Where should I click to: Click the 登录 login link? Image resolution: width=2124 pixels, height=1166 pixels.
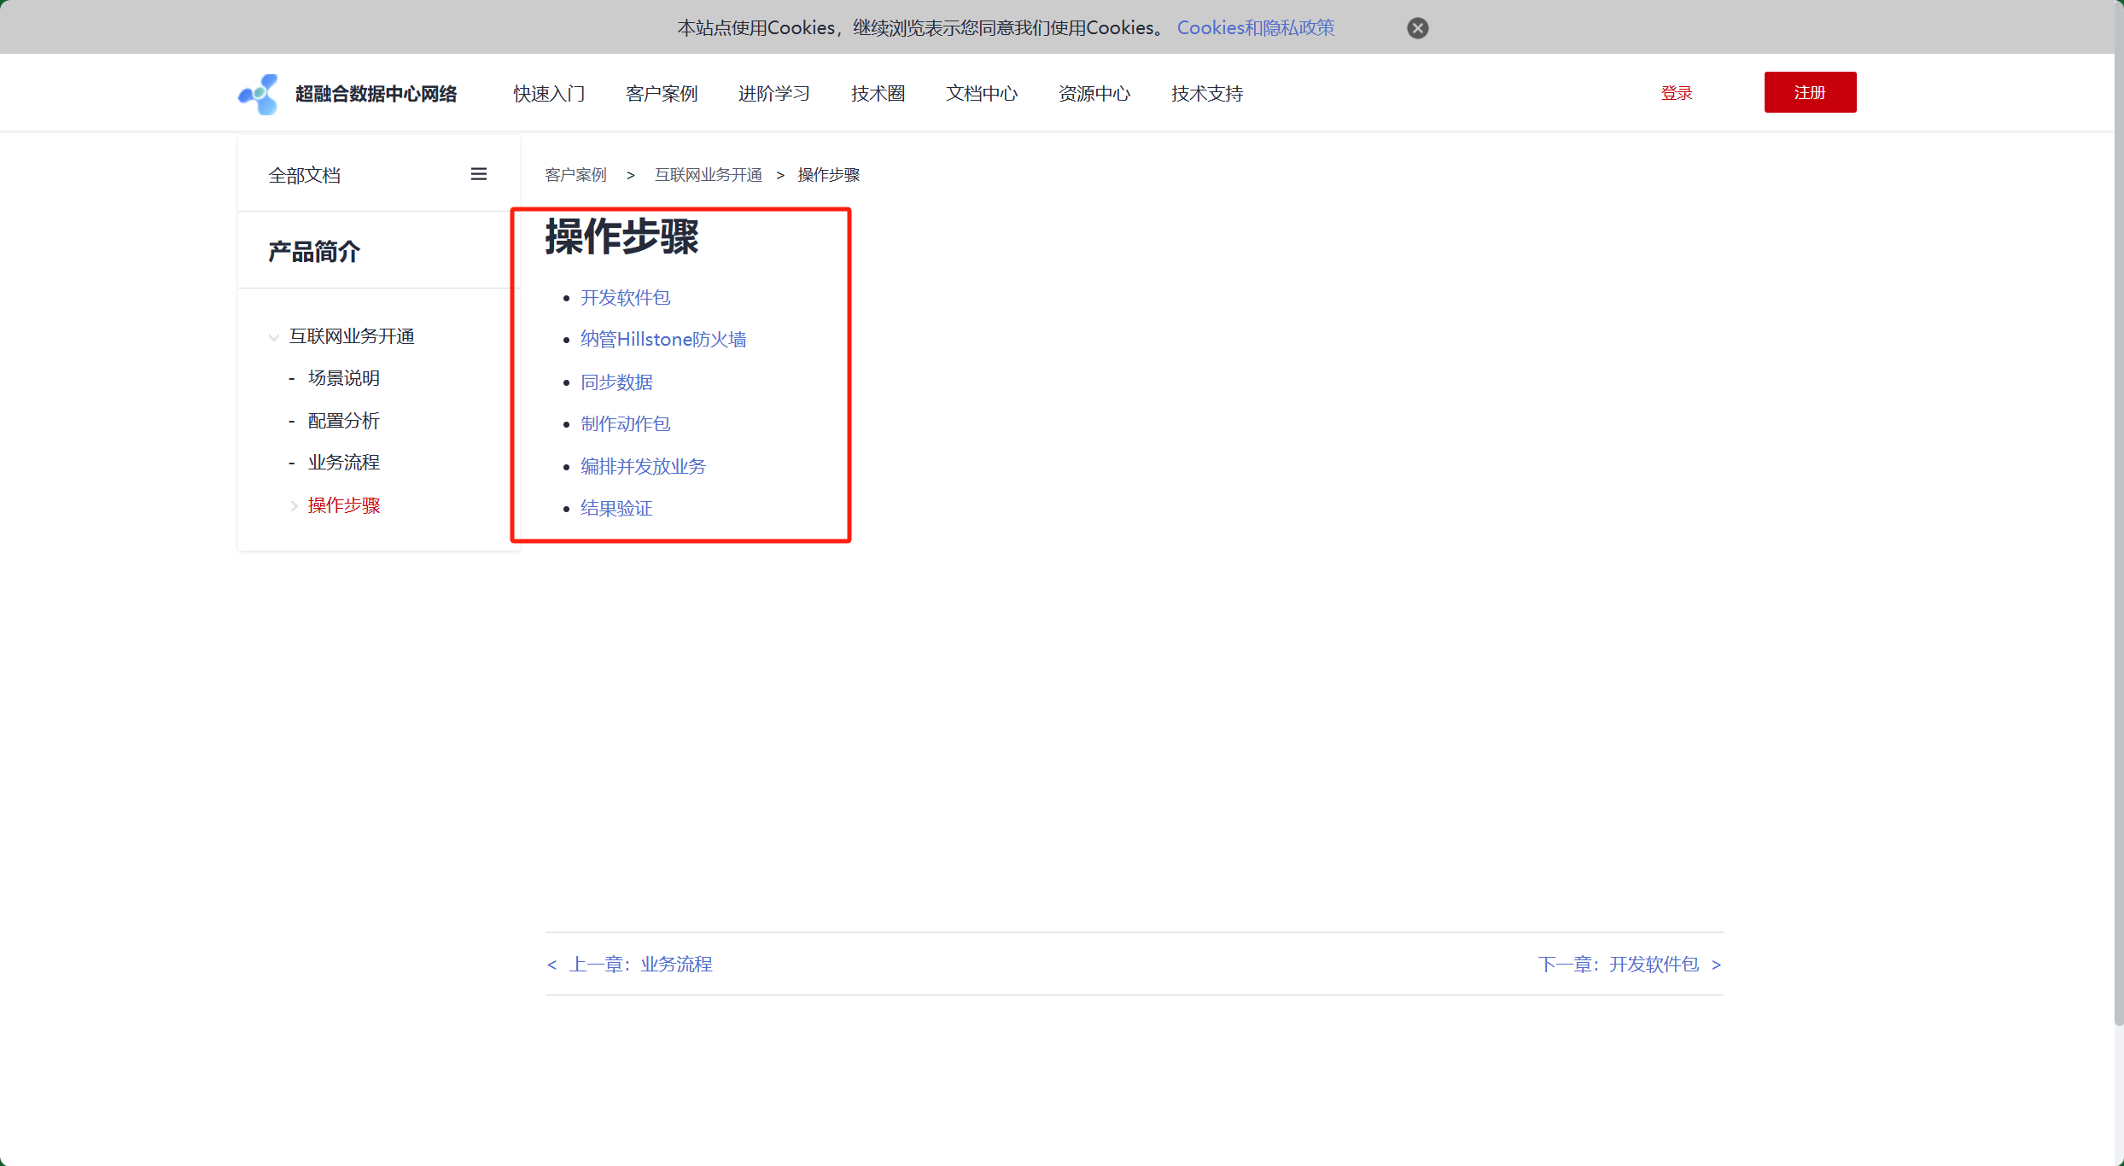[1677, 93]
